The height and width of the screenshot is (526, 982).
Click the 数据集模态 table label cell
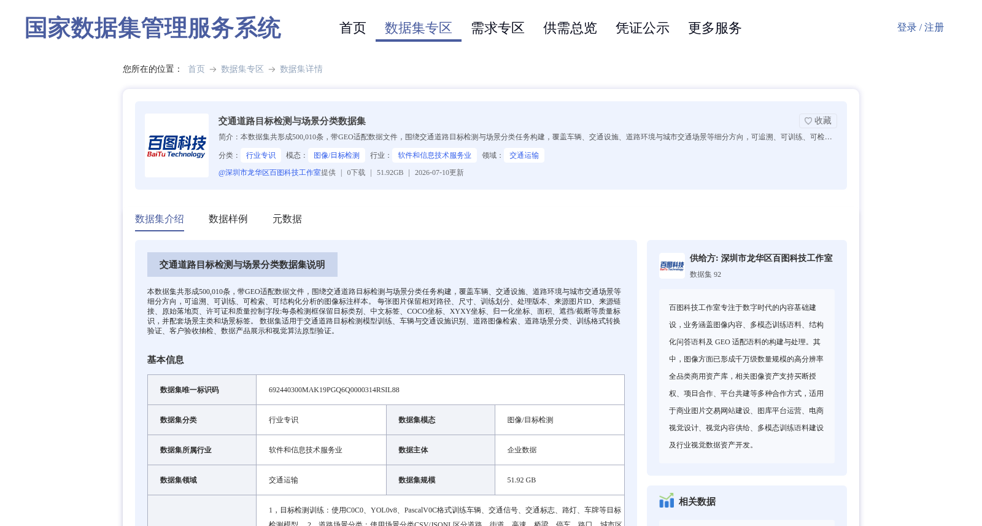(x=441, y=420)
